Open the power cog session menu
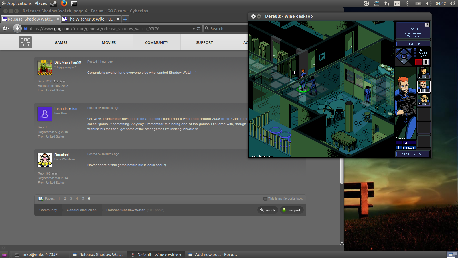 [x=453, y=3]
